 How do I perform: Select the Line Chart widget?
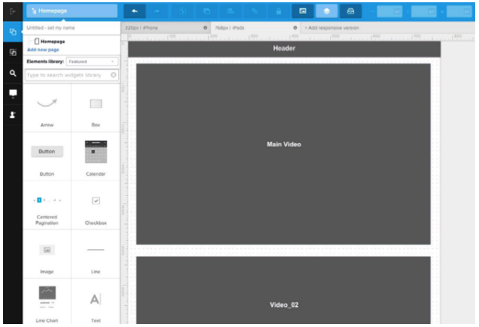(x=47, y=303)
